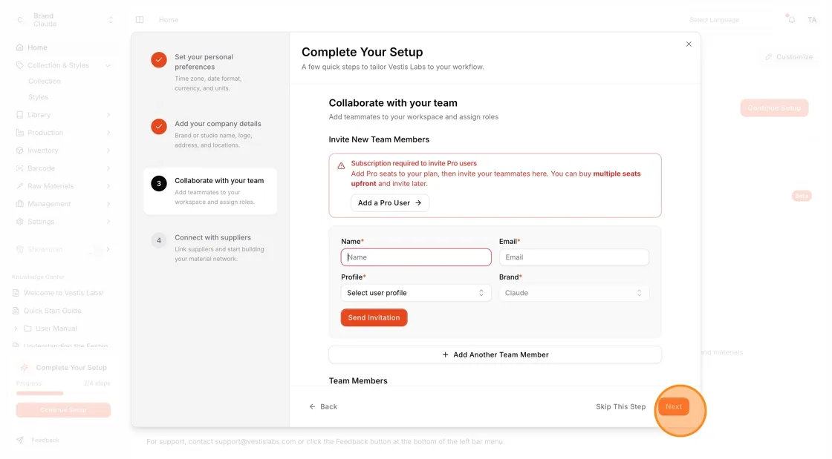Expand the User Manual folder
This screenshot has height=459, width=832.
point(16,328)
